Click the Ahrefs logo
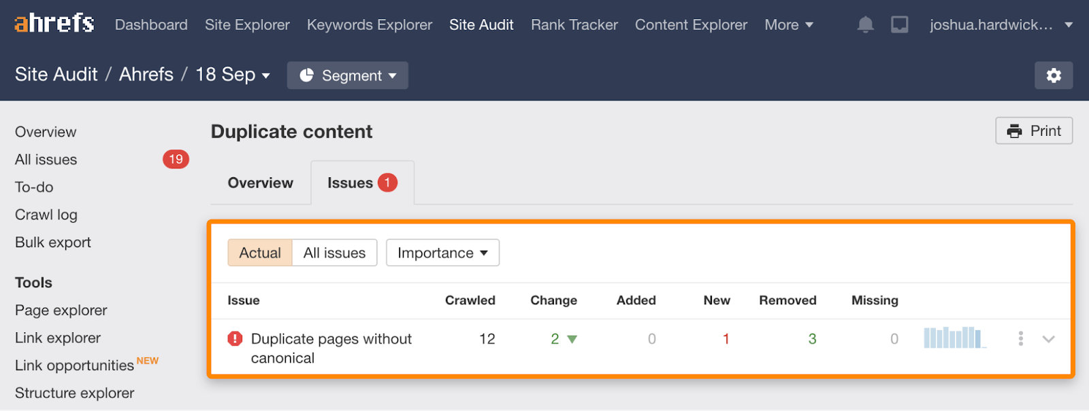The height and width of the screenshot is (411, 1089). [x=54, y=23]
